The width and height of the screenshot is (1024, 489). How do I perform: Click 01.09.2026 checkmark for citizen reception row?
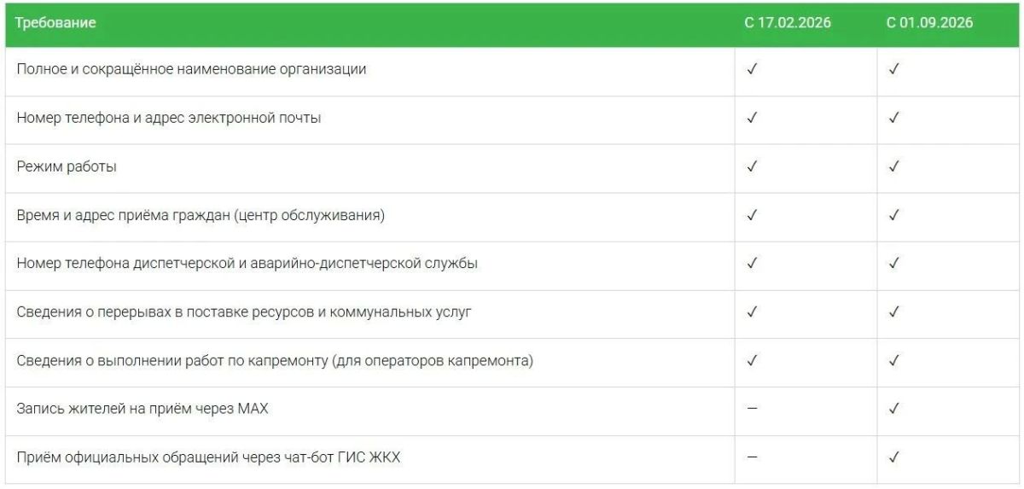[893, 215]
